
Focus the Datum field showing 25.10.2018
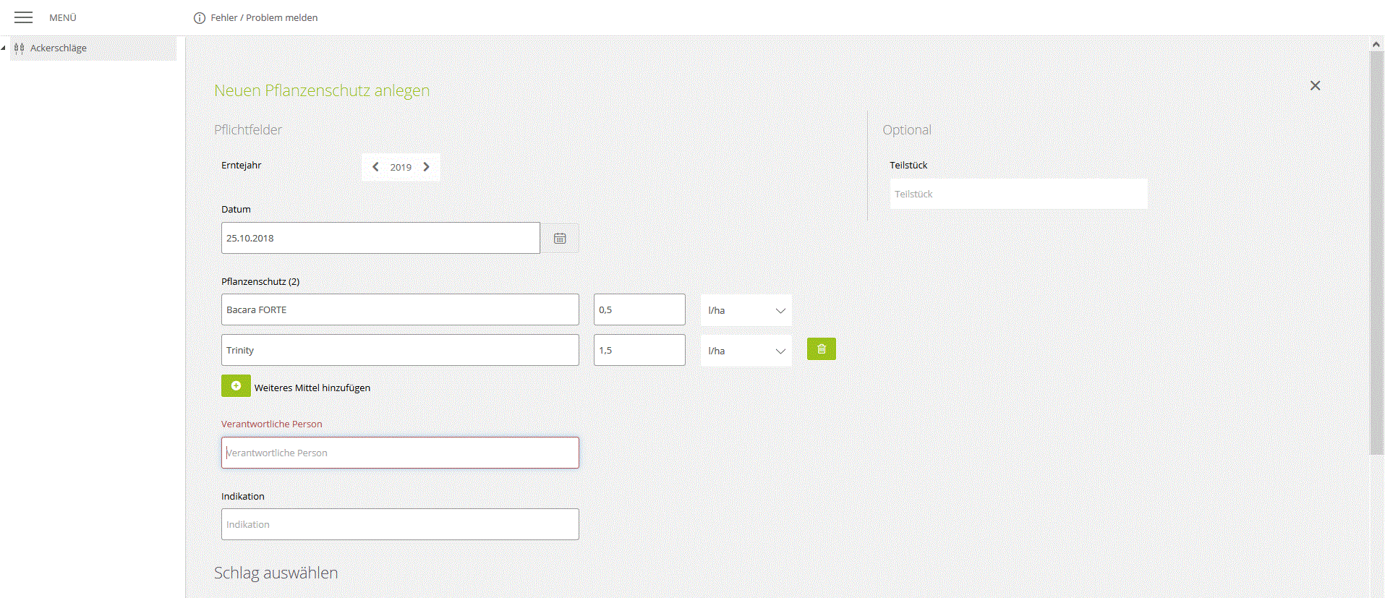[x=380, y=238]
